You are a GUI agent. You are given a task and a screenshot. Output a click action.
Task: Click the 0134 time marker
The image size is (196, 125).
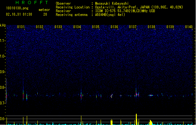[x=77, y=27]
